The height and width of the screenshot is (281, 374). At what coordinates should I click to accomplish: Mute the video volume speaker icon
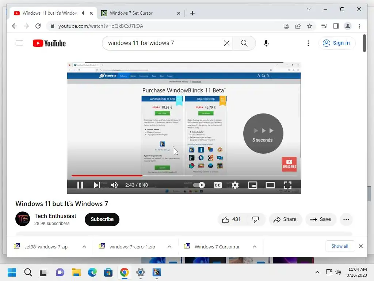coord(114,185)
